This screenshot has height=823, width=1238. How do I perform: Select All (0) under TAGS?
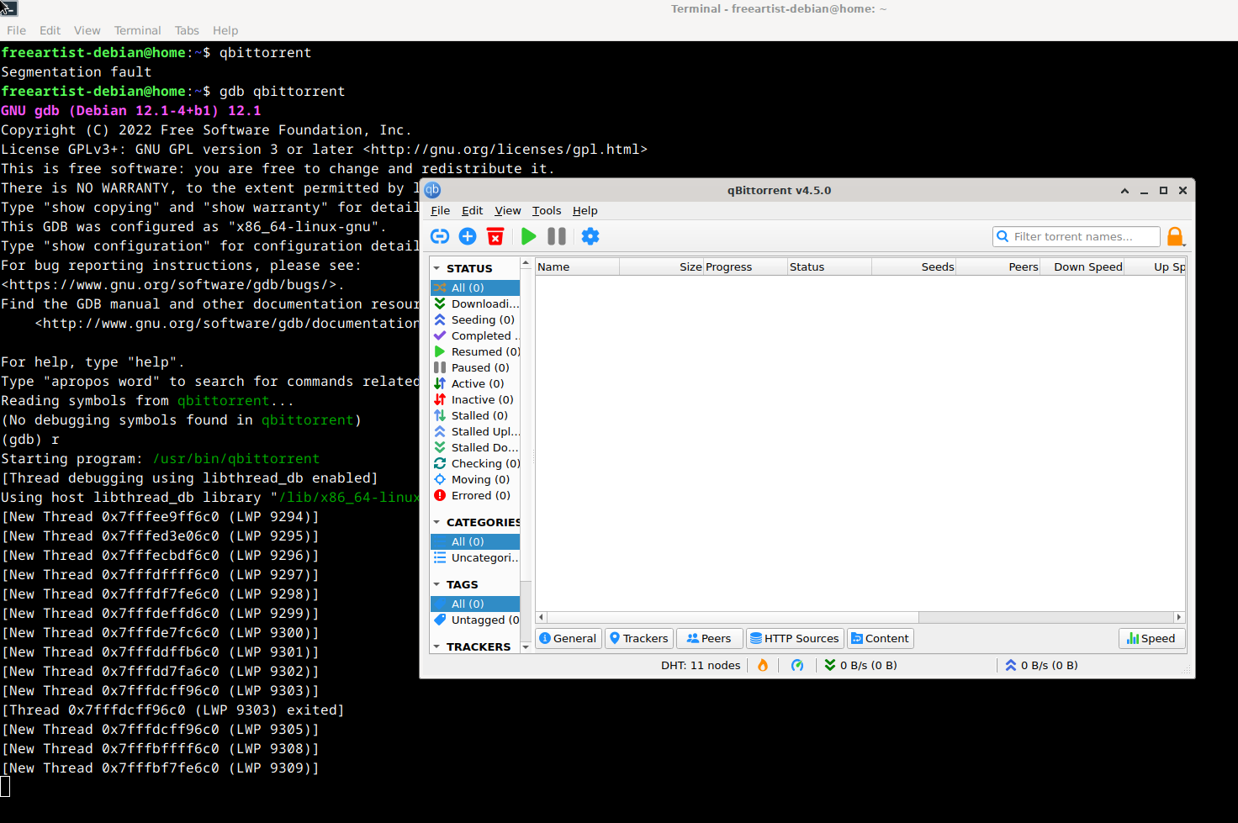coord(475,604)
